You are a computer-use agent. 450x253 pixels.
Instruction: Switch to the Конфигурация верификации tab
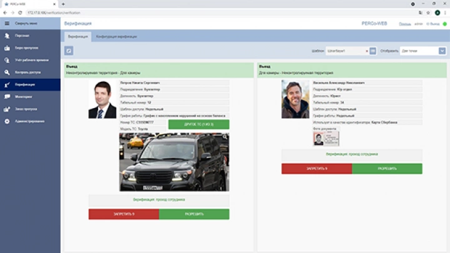116,37
